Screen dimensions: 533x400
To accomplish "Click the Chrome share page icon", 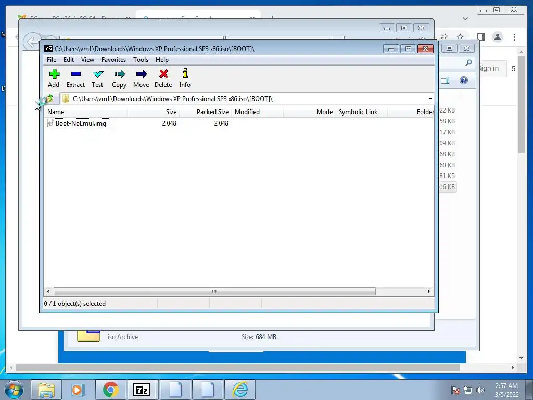I will pos(443,37).
